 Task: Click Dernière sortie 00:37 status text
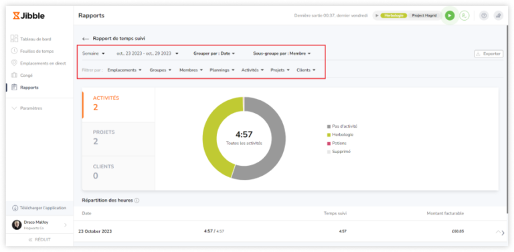[x=331, y=15]
